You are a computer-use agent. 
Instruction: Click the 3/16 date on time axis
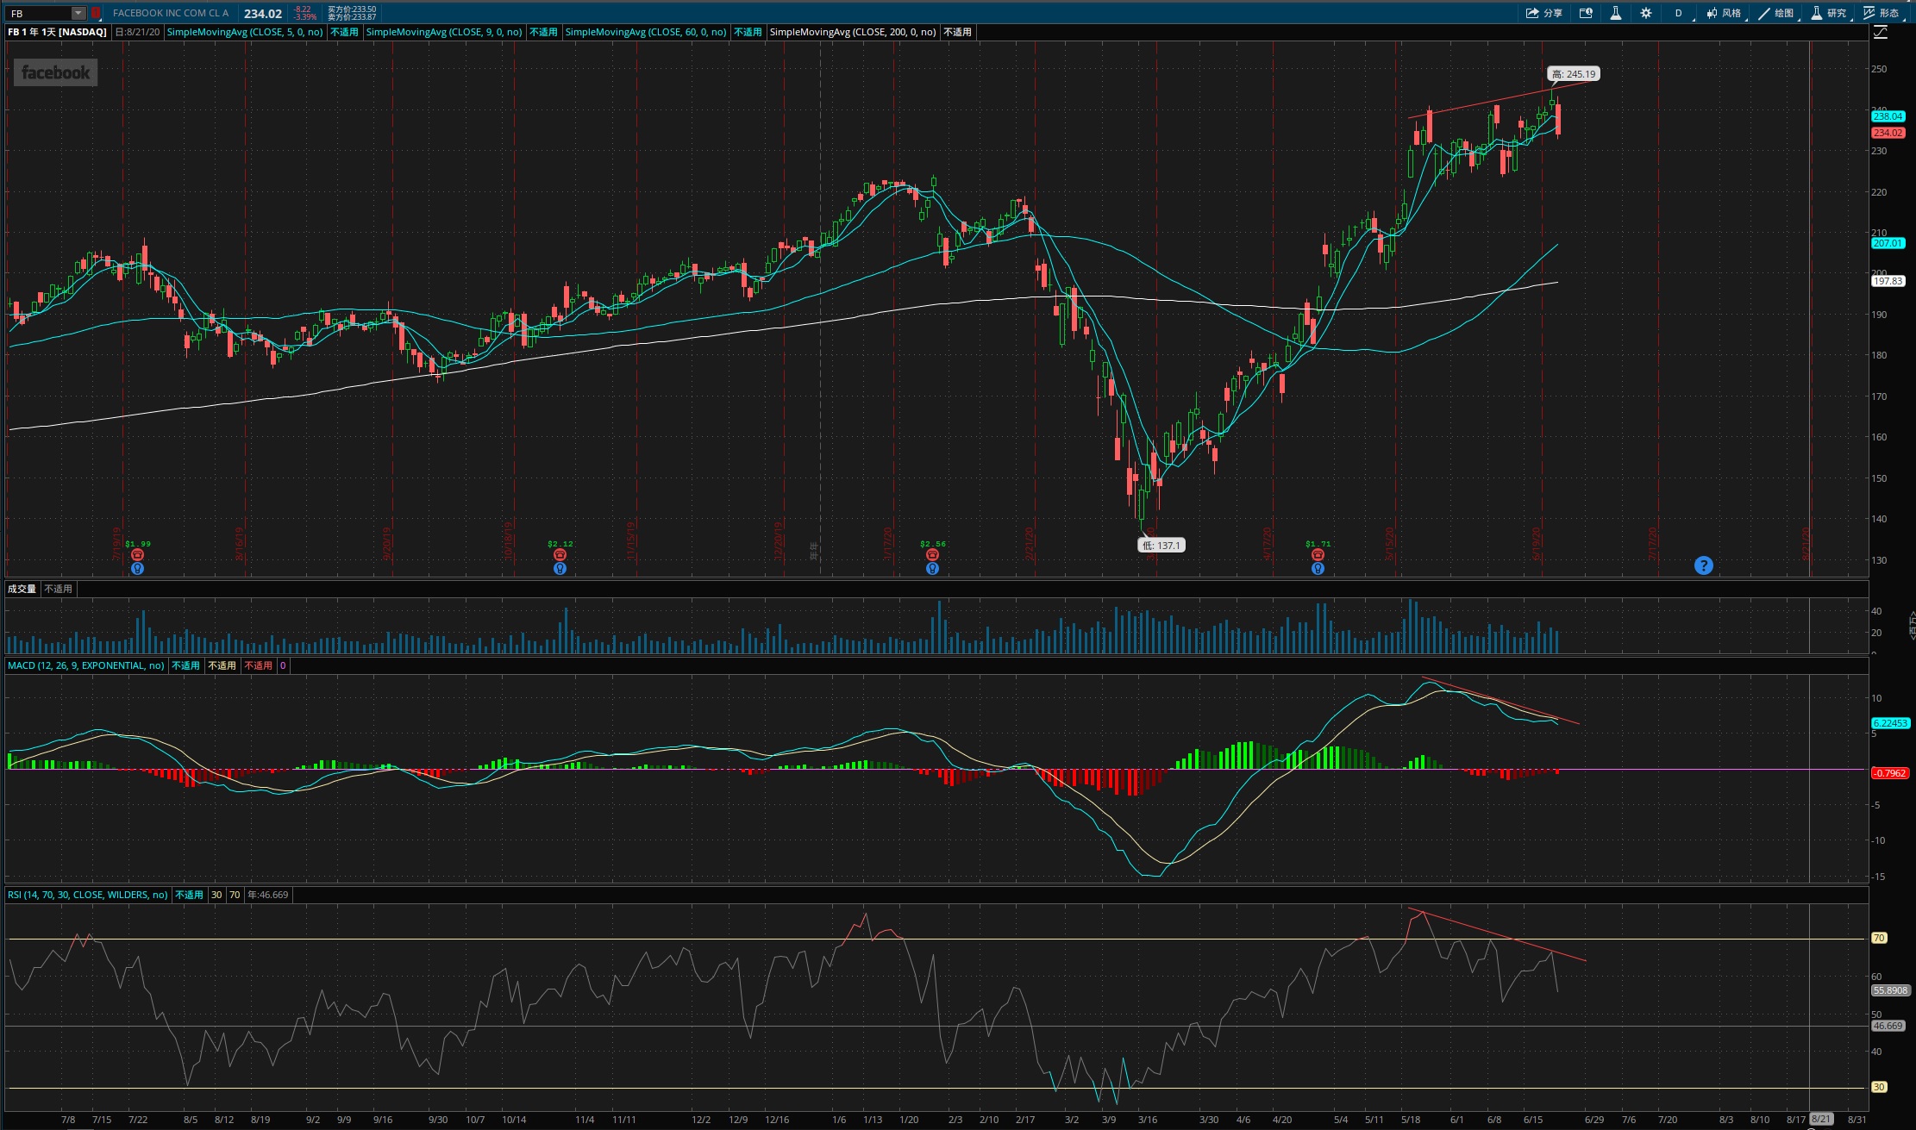1147,1120
